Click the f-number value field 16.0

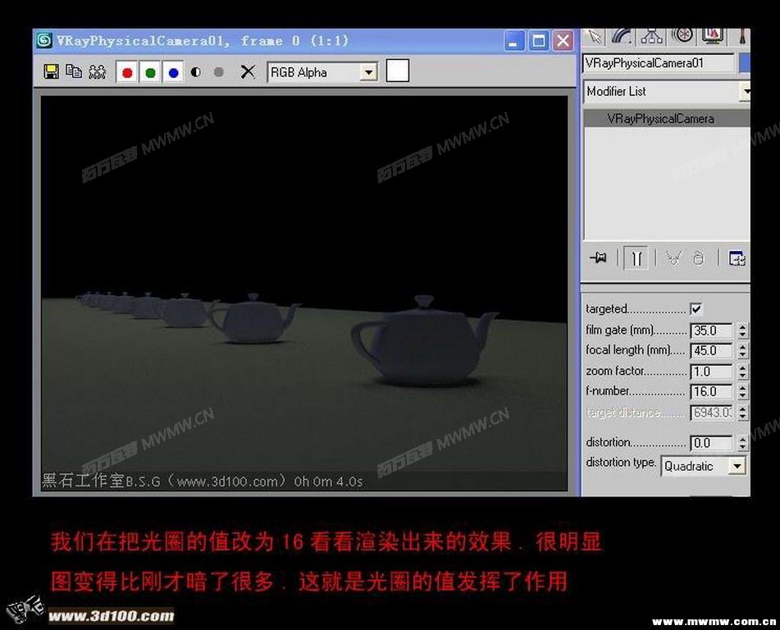[x=711, y=391]
